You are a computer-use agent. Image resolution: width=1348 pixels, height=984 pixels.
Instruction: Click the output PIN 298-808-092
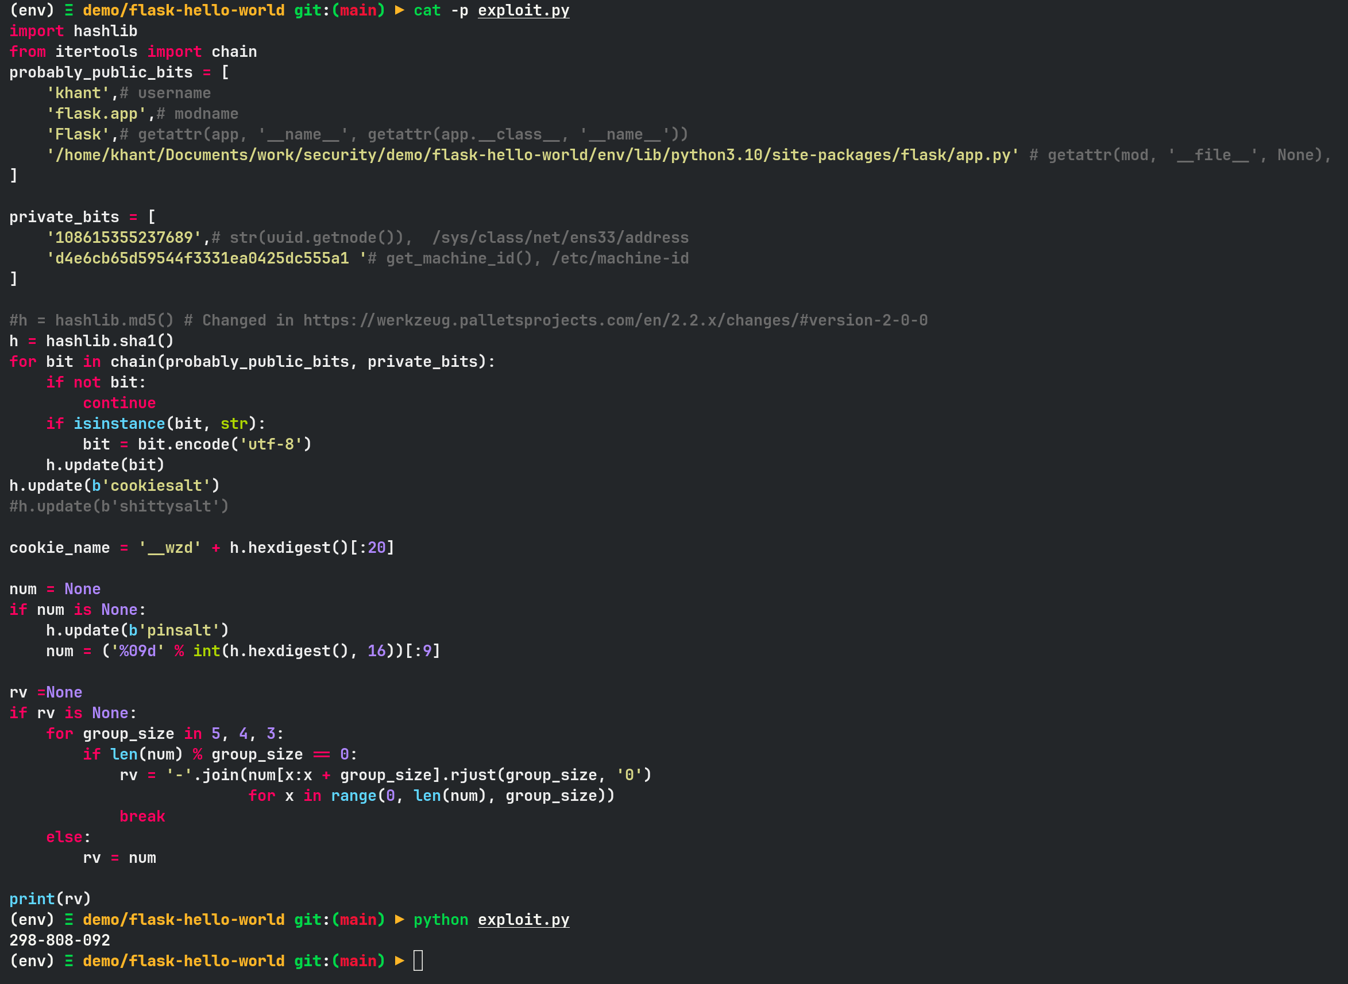pos(60,940)
